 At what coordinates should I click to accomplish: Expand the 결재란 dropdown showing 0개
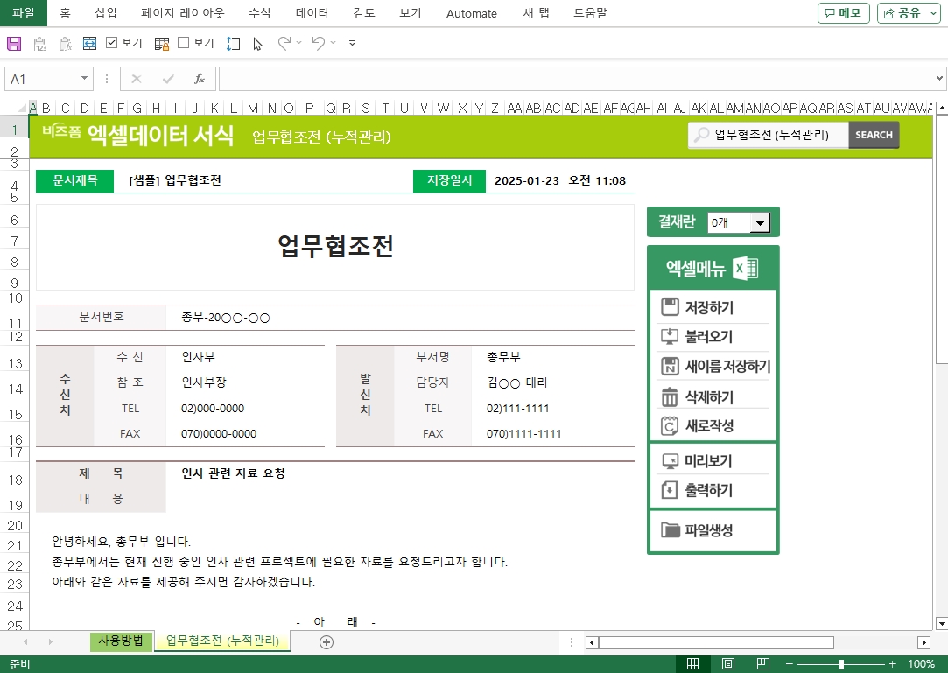[760, 223]
